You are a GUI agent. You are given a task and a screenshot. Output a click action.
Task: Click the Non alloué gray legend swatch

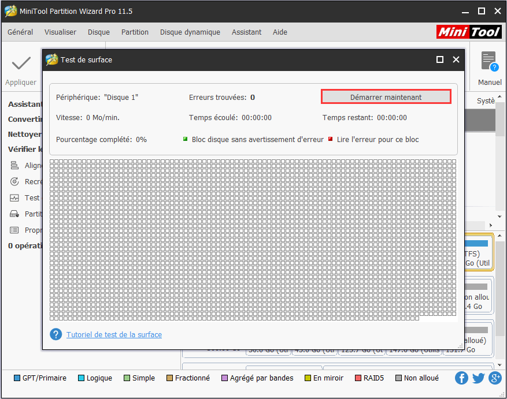pos(399,378)
